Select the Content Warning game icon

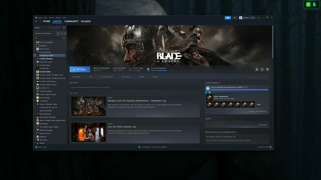point(37,59)
